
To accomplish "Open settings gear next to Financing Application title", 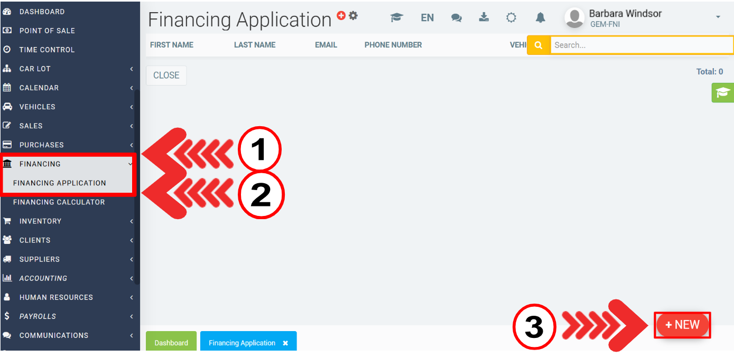I will (x=354, y=15).
